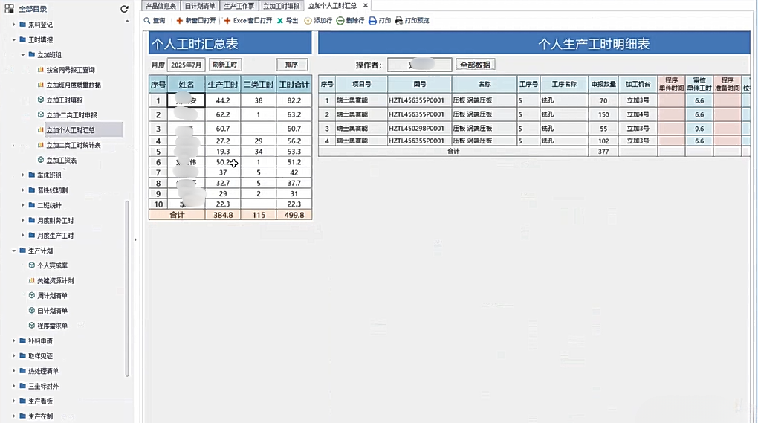Expand the 二班统计 folder
Viewport: 758px width, 423px height.
pos(23,205)
